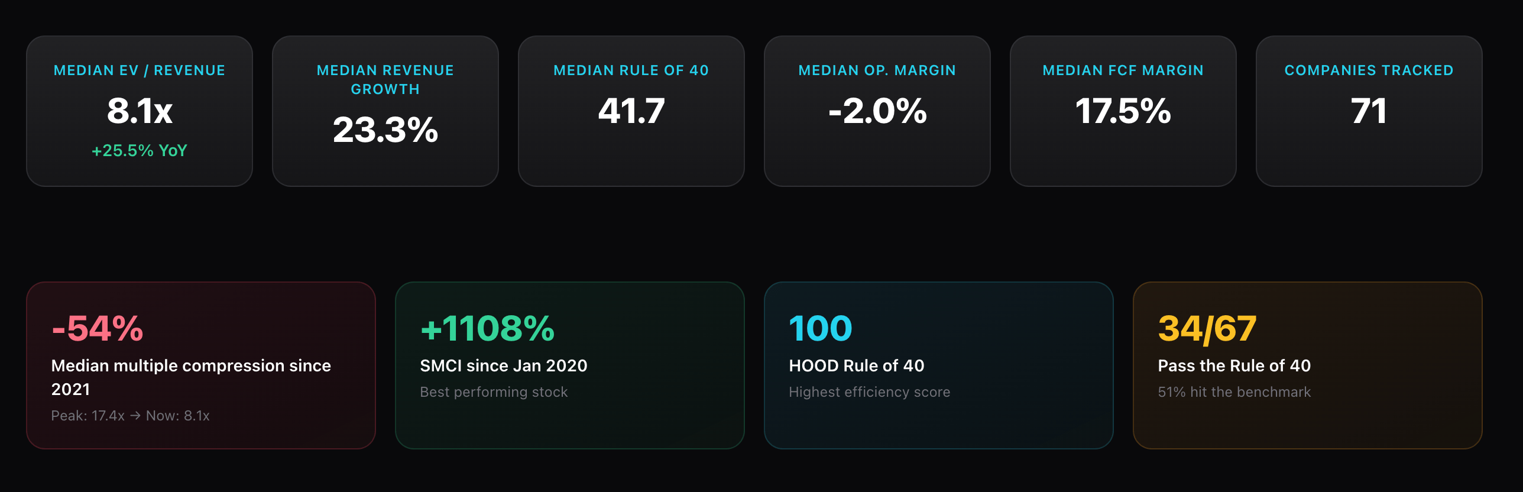This screenshot has width=1523, height=492.
Task: Click the Median EV / Revenue label
Action: point(140,70)
